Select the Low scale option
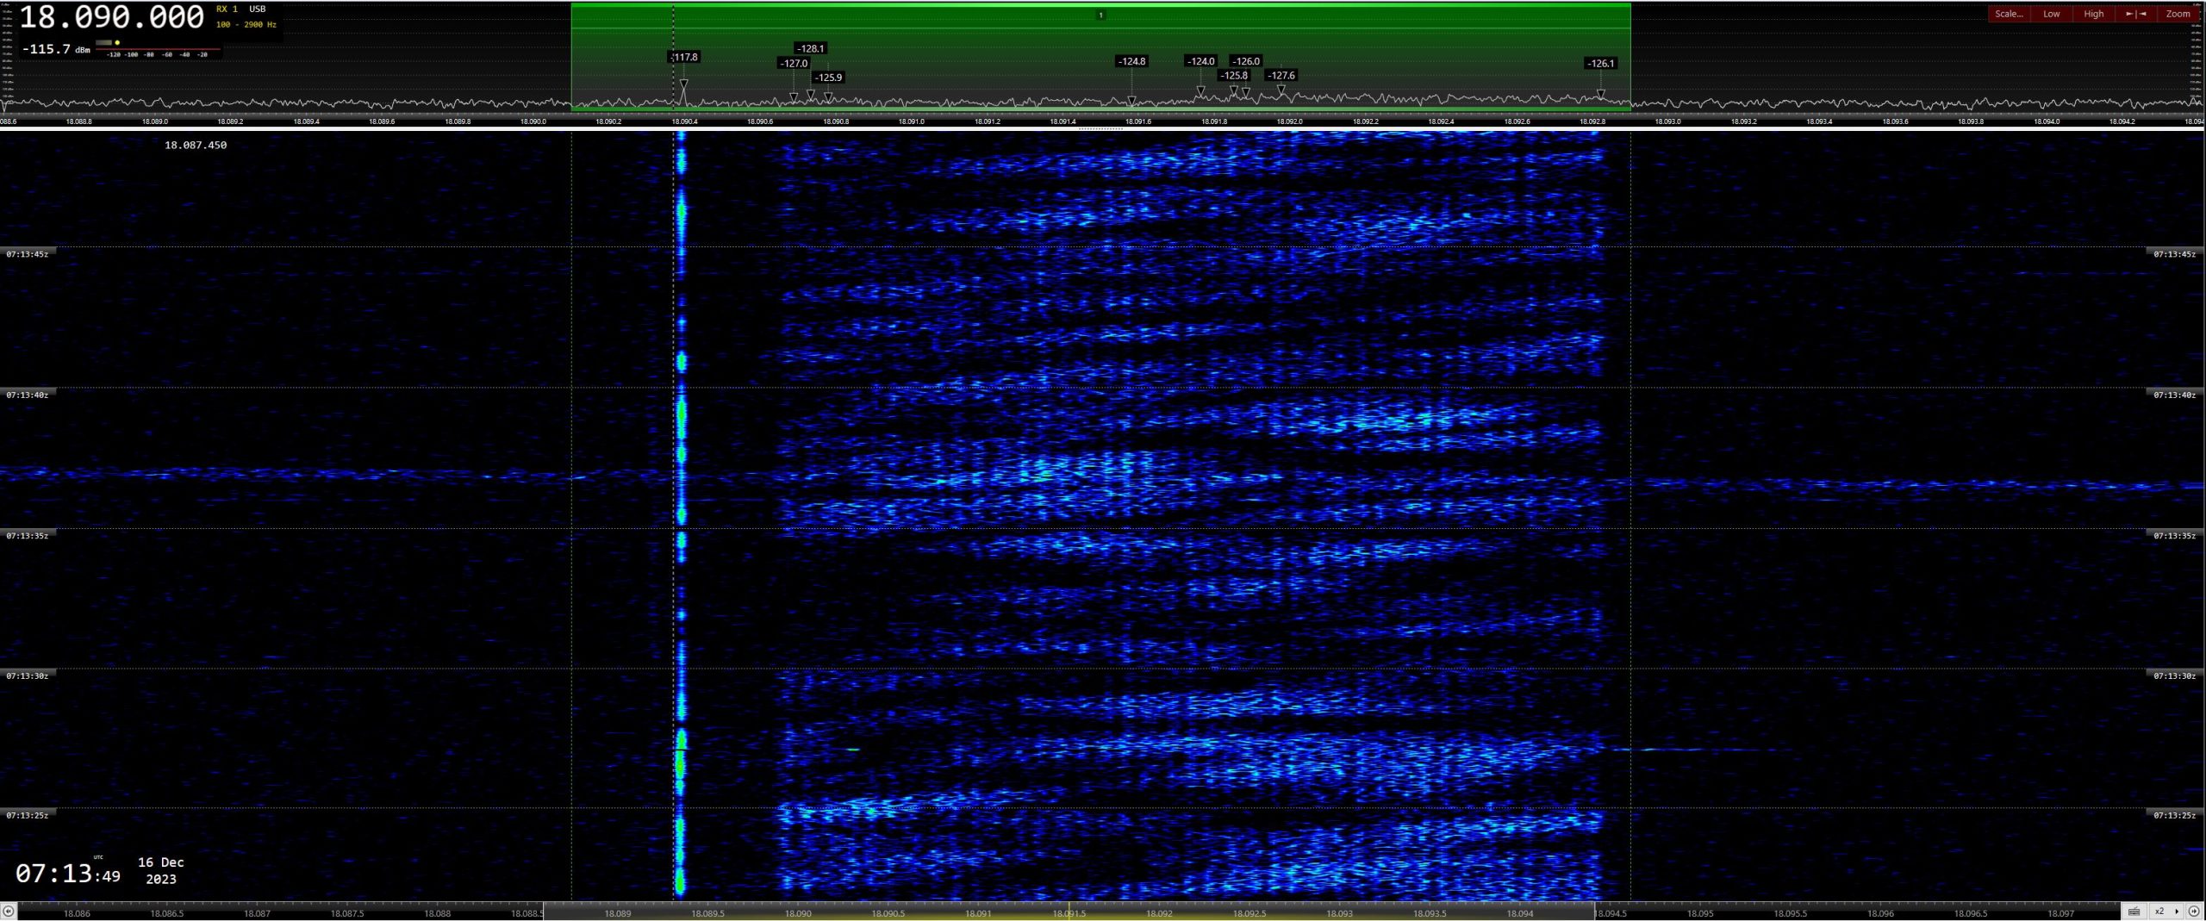2206x921 pixels. coord(2052,14)
